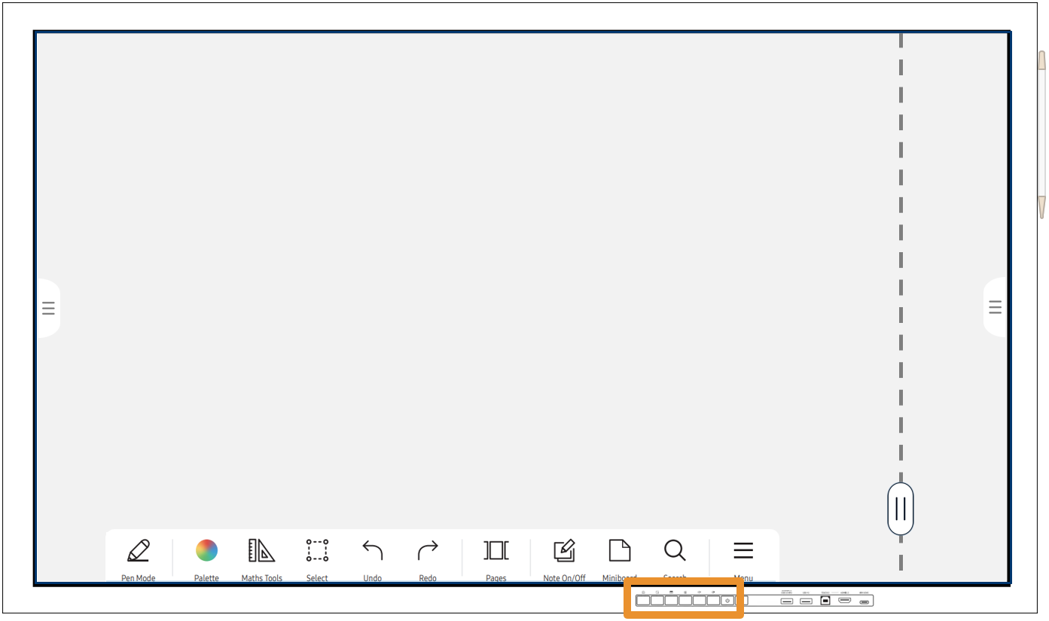
Task: Click the HDMI port on front panel
Action: (x=845, y=601)
